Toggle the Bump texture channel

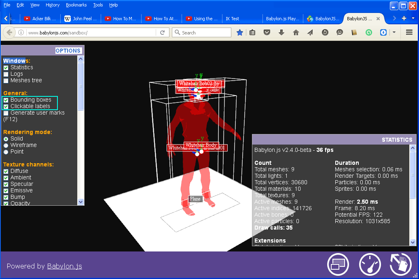6,198
